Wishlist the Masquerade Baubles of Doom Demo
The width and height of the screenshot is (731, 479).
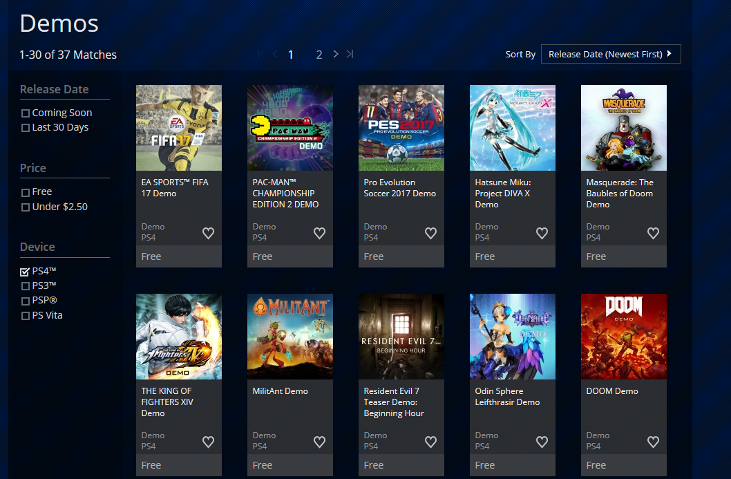pos(653,234)
